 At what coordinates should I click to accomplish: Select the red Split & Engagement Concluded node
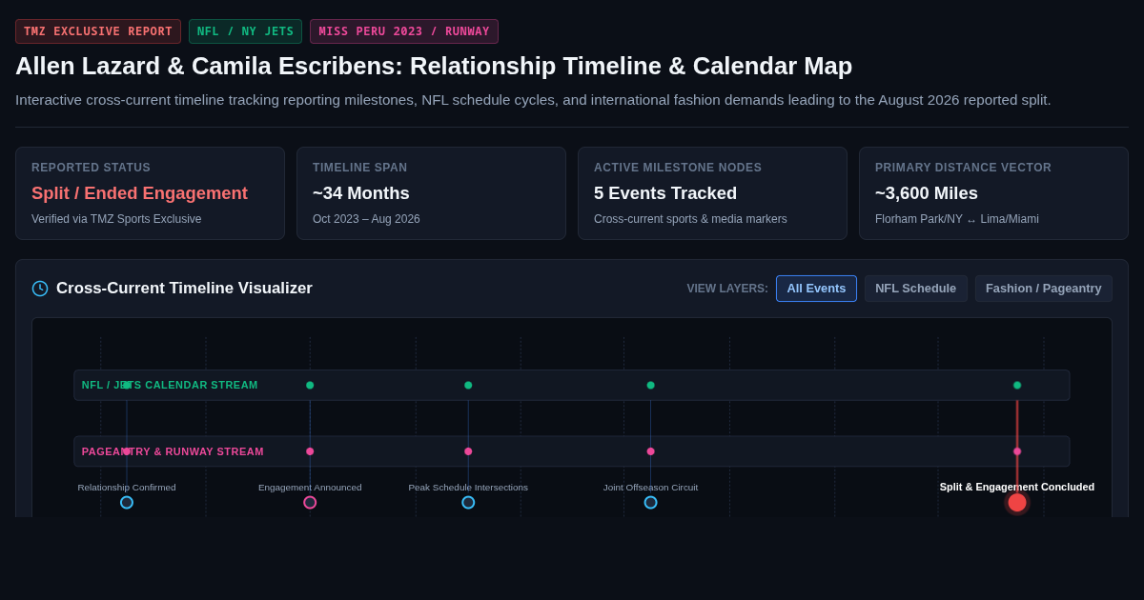[1017, 502]
